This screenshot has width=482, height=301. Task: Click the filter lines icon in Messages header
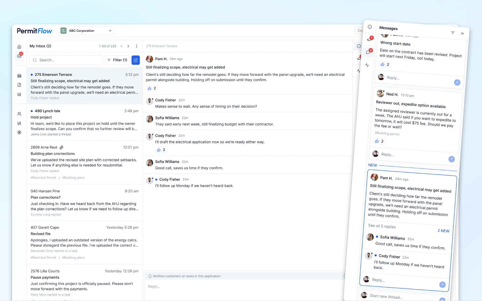[x=453, y=33]
